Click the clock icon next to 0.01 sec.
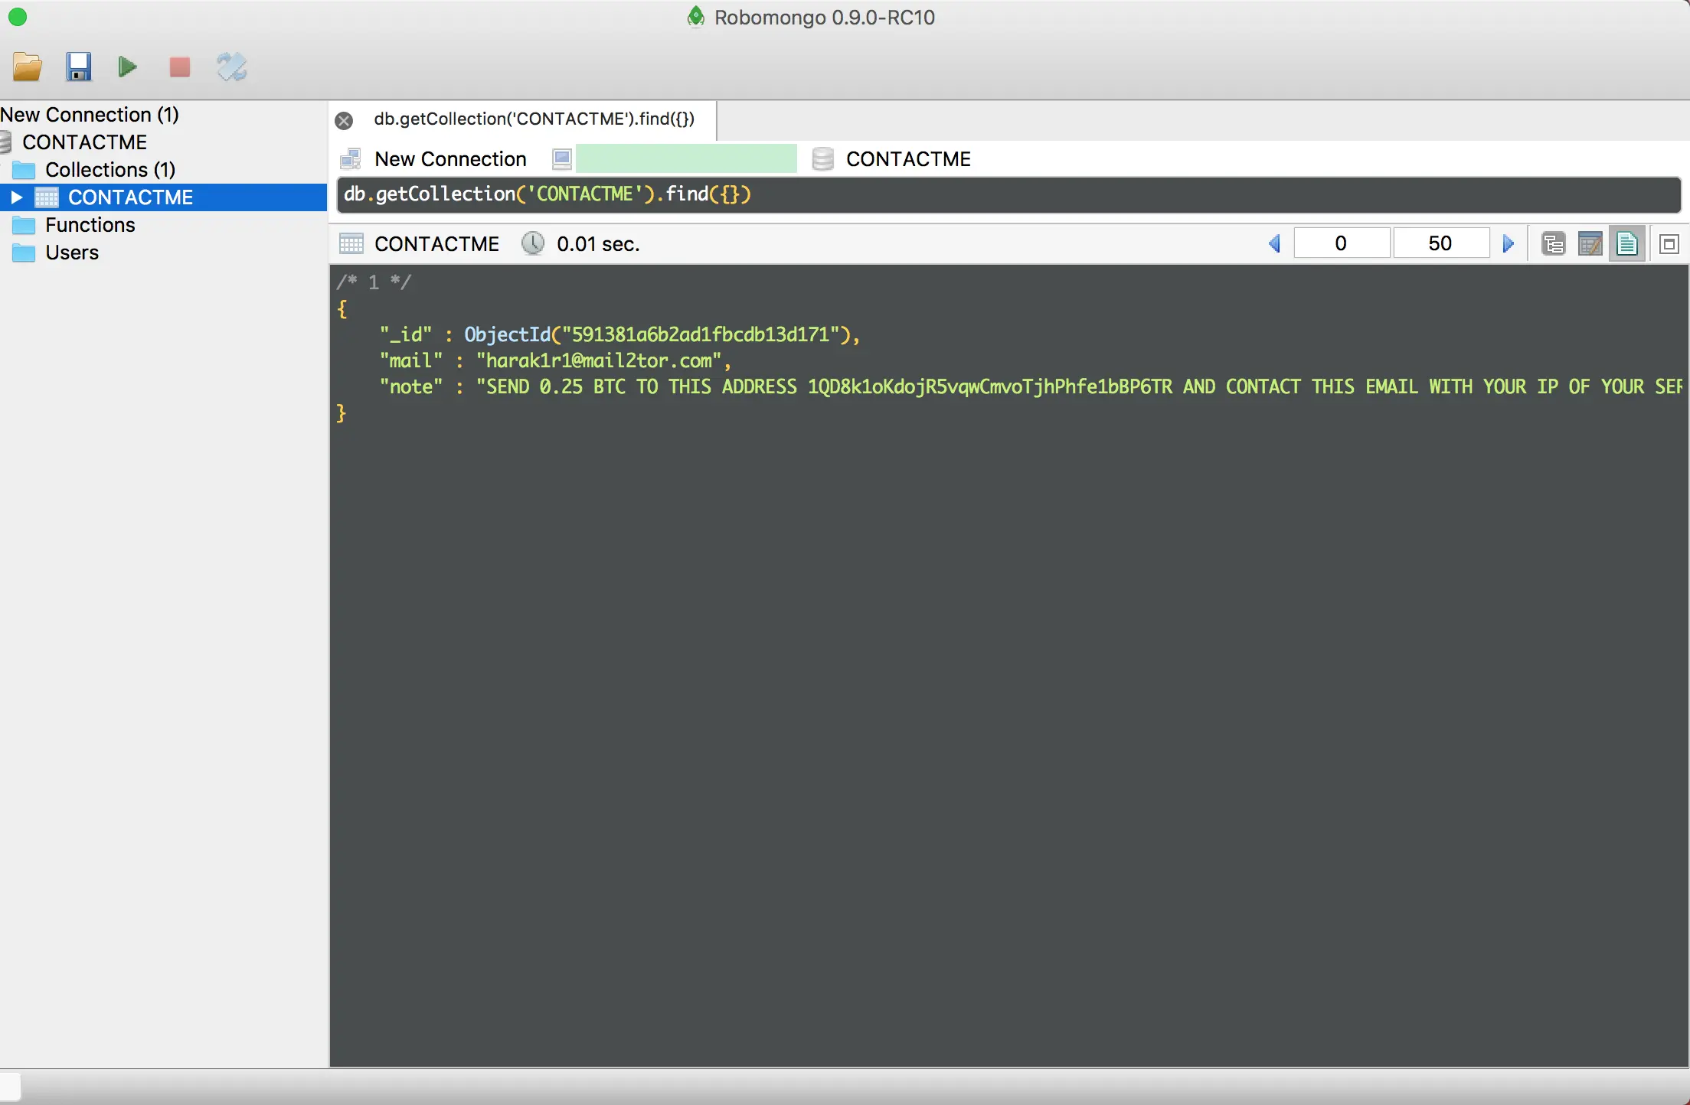This screenshot has height=1105, width=1690. (x=533, y=243)
